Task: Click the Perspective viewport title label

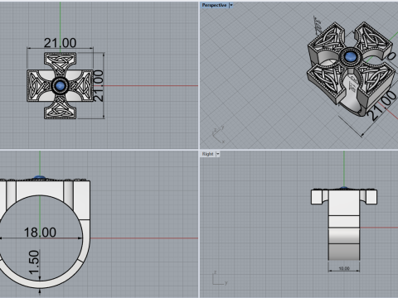Action: point(214,5)
